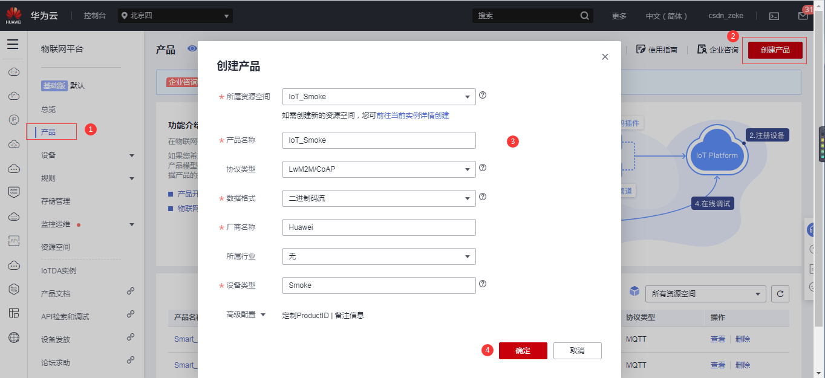
Task: Open 所属行业 dropdown
Action: tap(379, 256)
